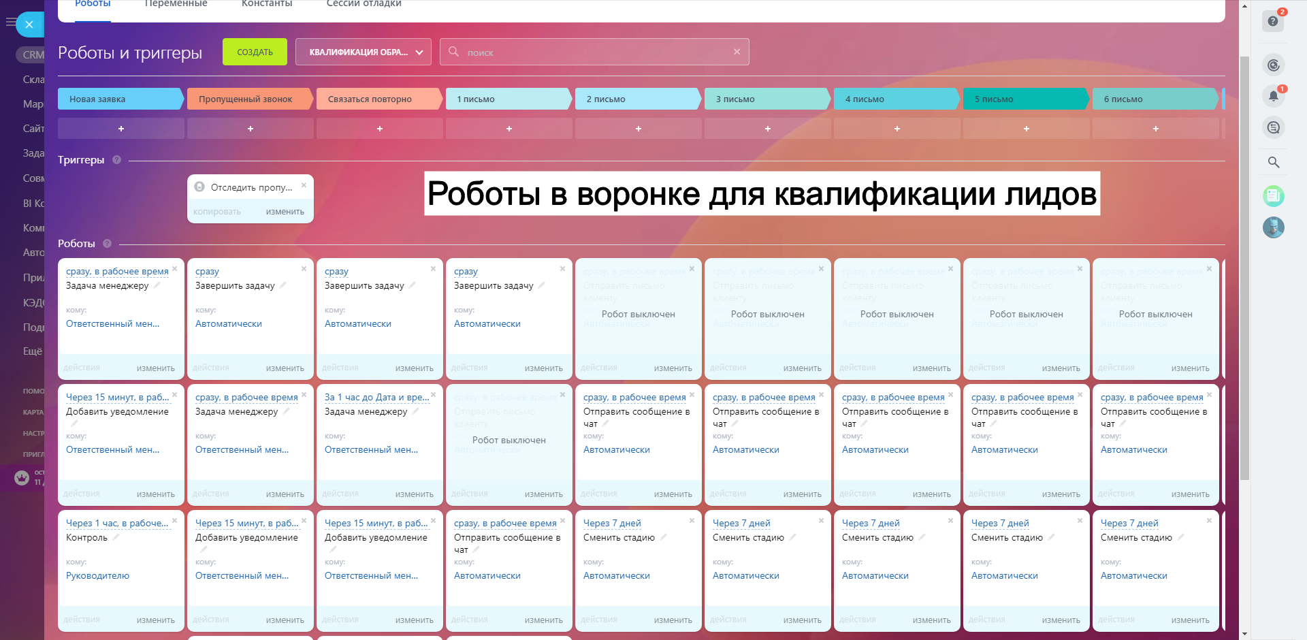Switch to the Переменные tab

[x=176, y=4]
